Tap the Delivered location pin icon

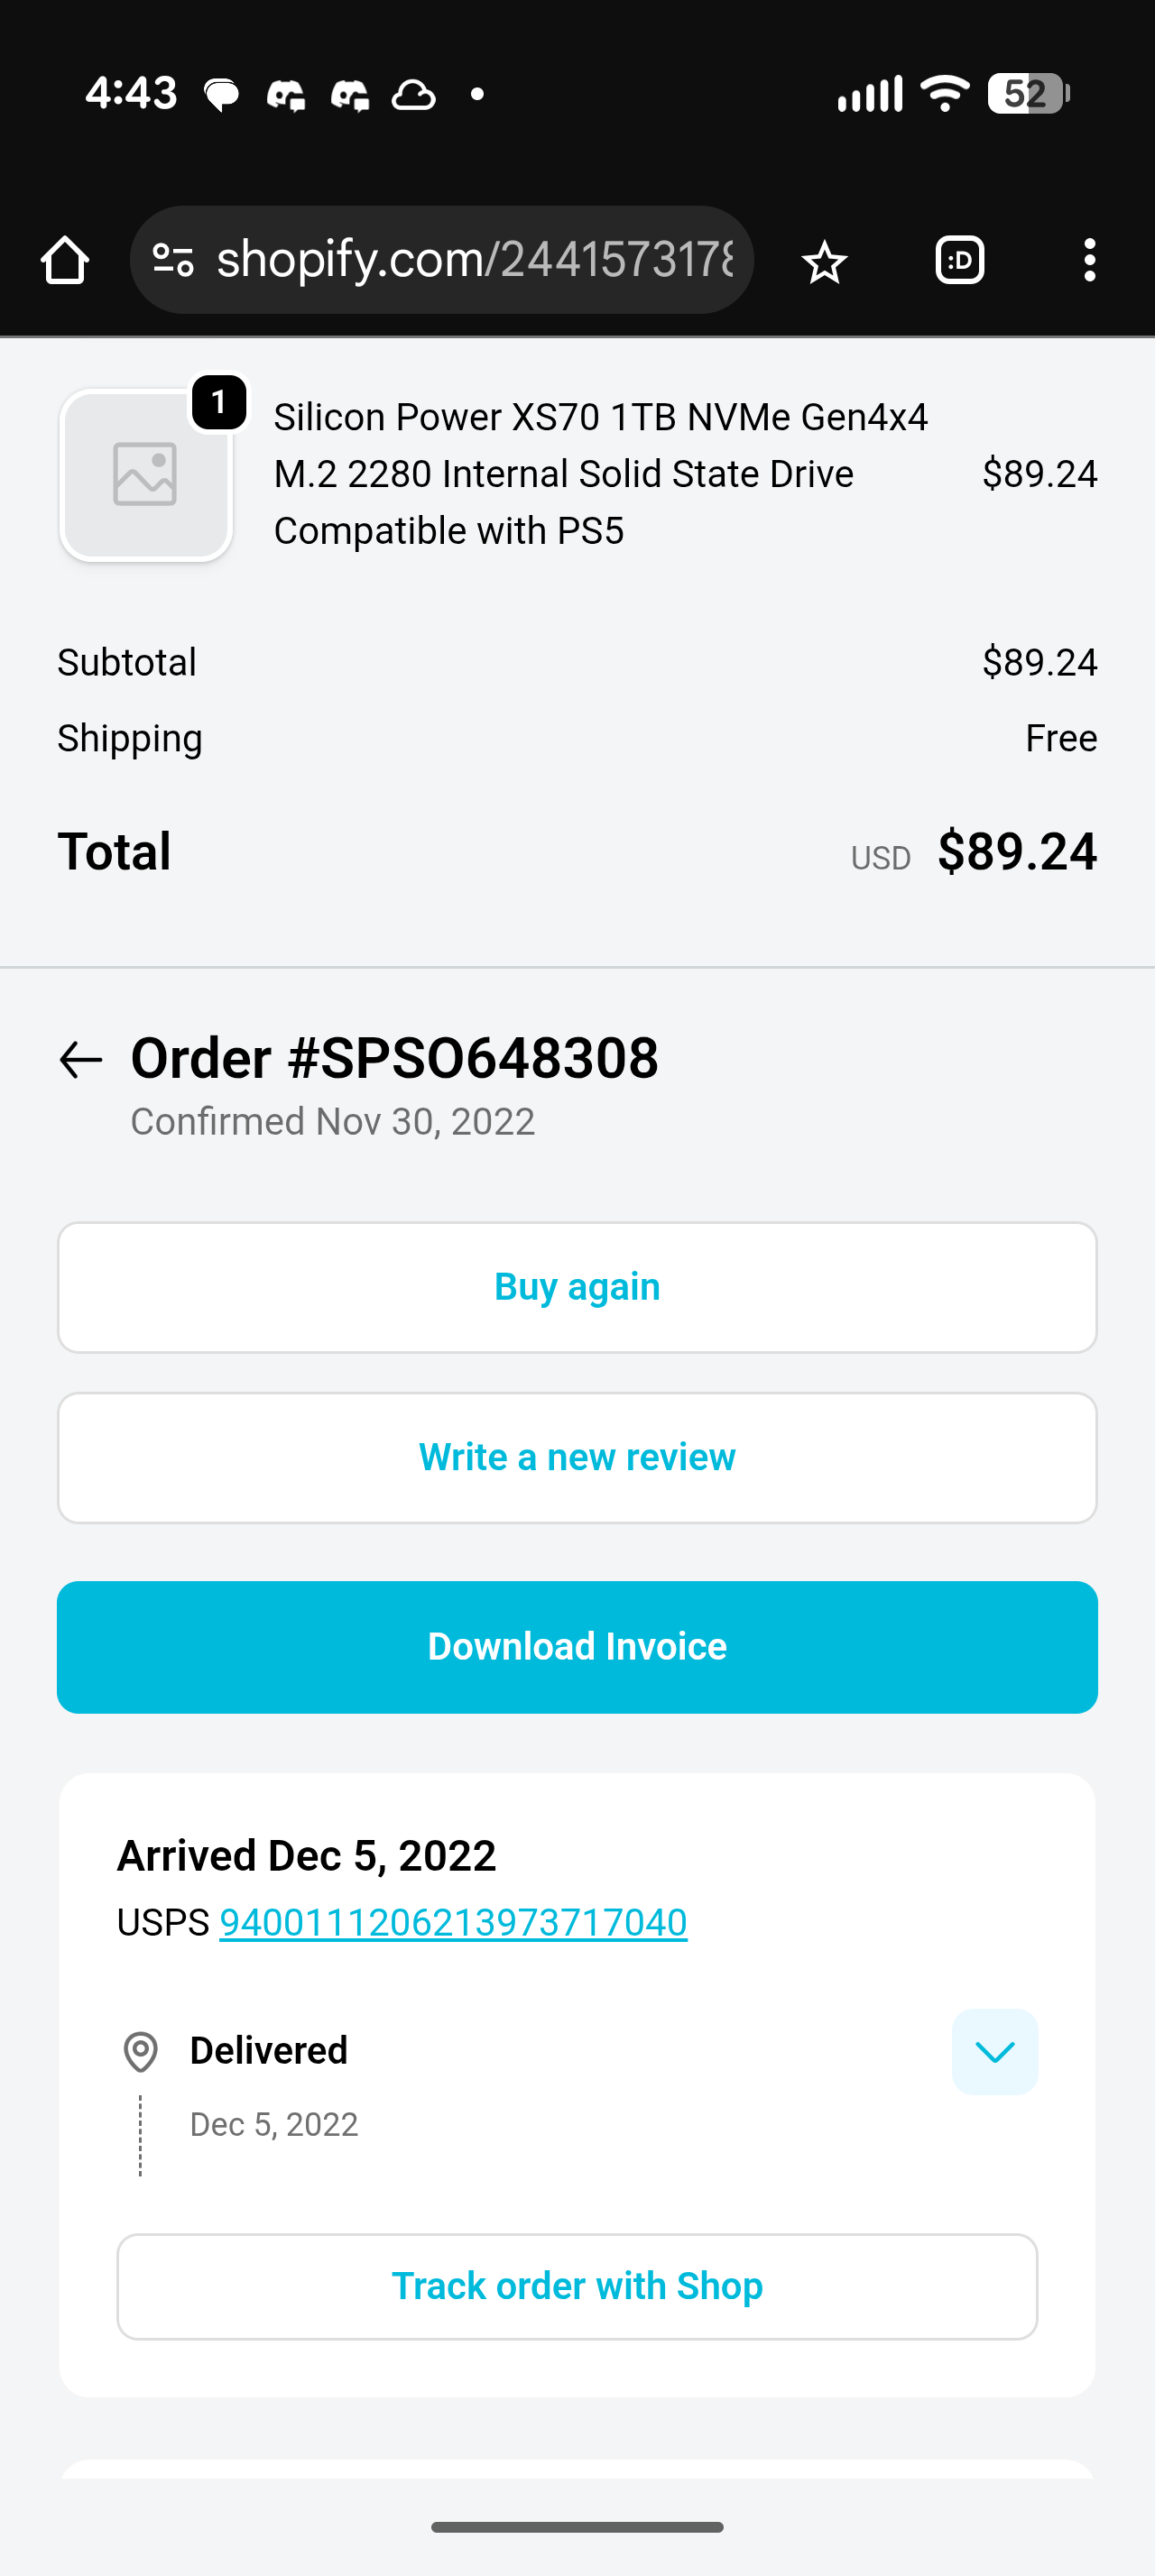141,2052
